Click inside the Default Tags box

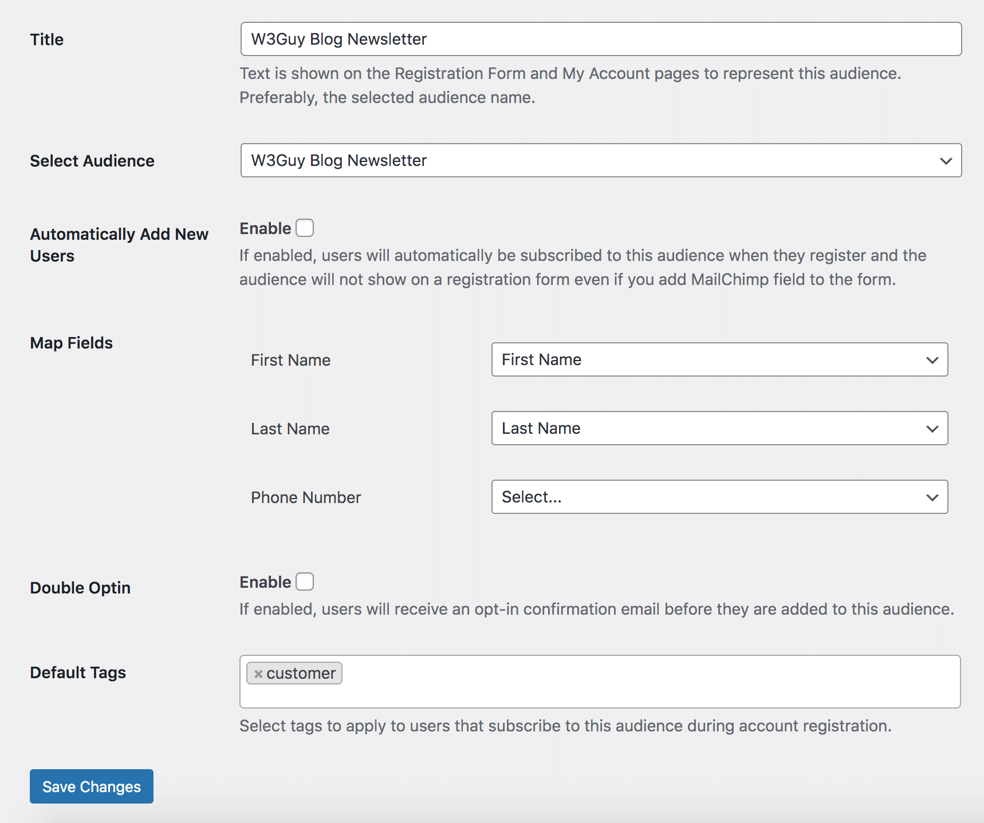(x=600, y=682)
